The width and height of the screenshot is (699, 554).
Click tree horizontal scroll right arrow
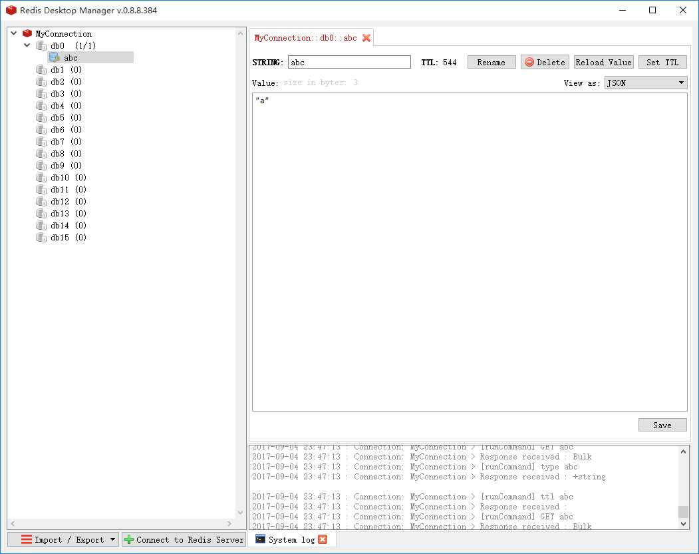[x=229, y=523]
